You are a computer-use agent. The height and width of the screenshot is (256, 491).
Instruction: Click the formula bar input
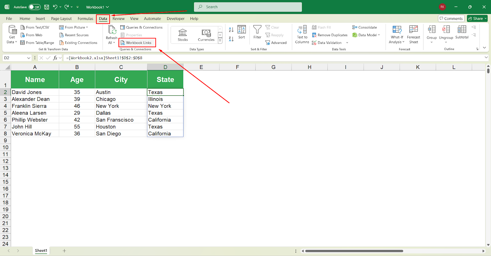coord(273,58)
